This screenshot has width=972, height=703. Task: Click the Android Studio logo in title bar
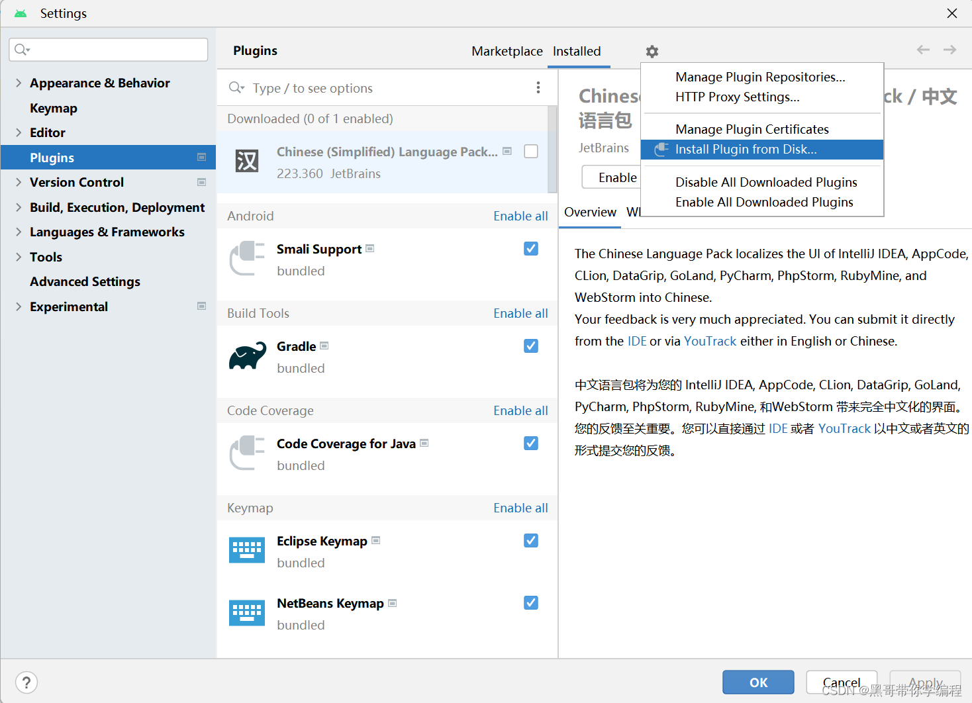pyautogui.click(x=21, y=13)
